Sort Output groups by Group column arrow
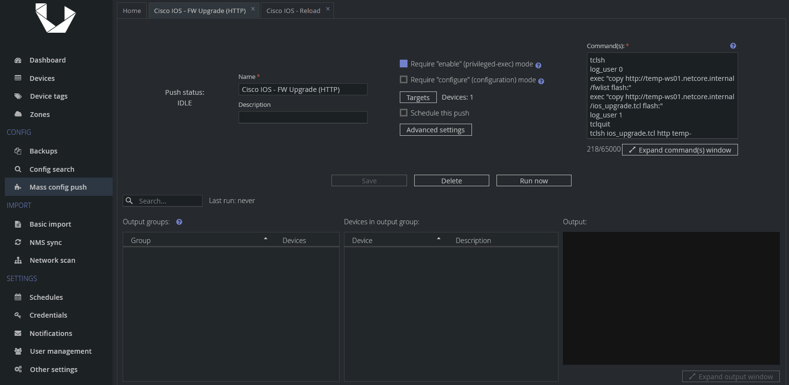Viewport: 789px width, 385px height. [x=266, y=239]
